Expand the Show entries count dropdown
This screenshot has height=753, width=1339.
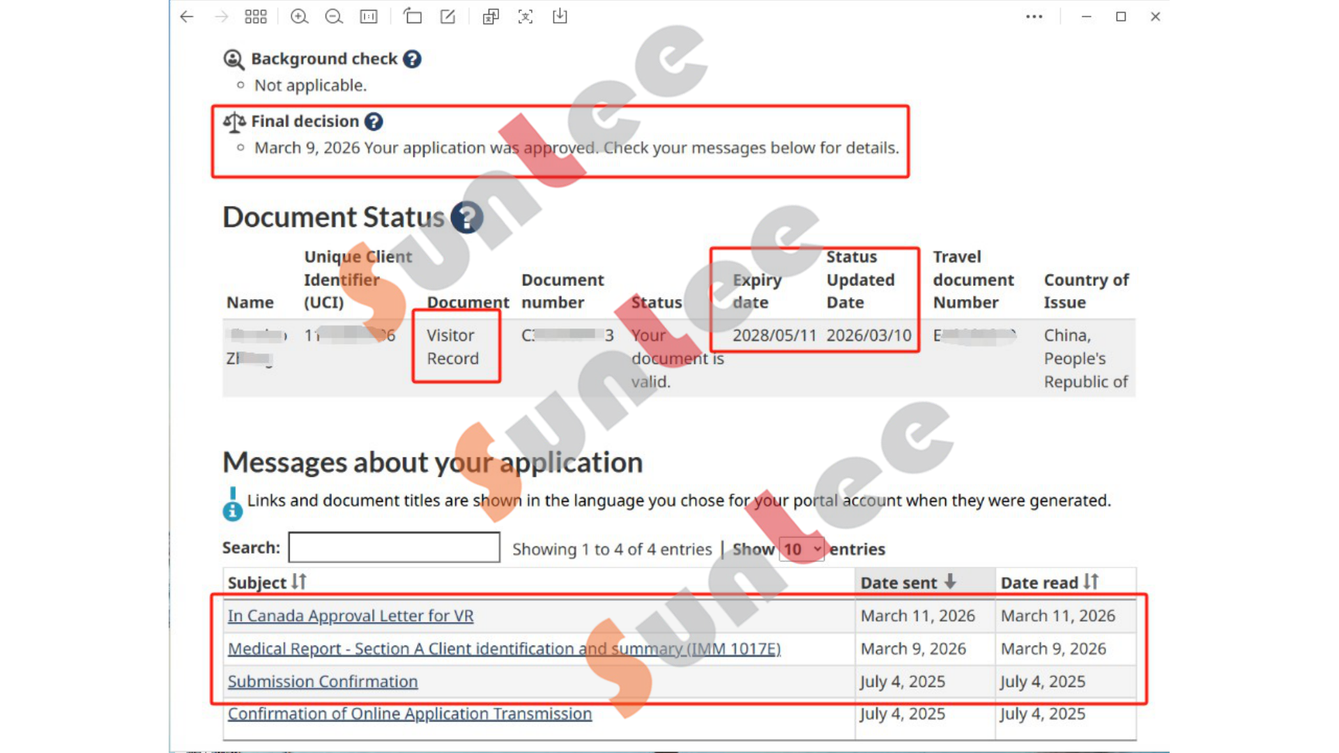click(x=802, y=549)
